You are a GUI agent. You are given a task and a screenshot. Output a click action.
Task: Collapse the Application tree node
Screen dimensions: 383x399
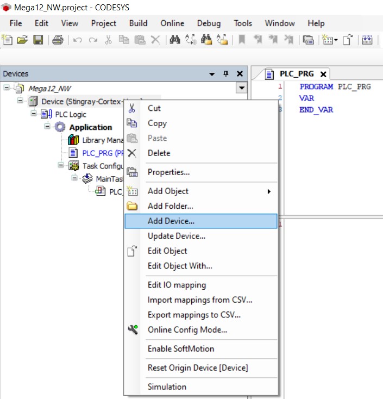point(47,127)
